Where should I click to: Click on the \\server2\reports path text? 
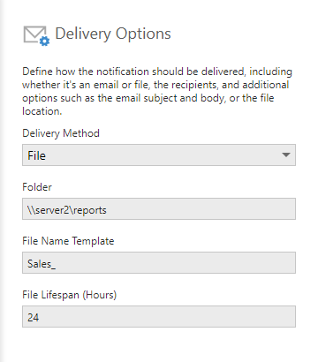coord(67,210)
